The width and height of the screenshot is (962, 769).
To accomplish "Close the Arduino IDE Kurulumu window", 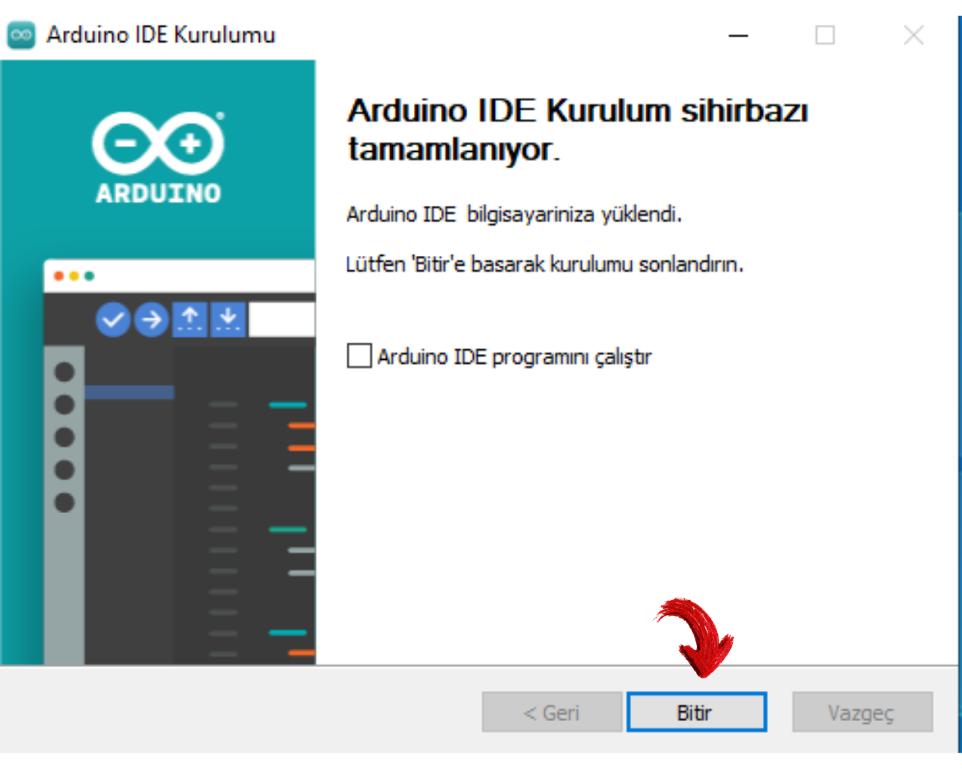I will point(913,35).
